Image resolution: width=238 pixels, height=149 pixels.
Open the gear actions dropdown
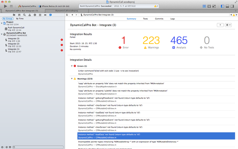pyautogui.click(x=228, y=25)
